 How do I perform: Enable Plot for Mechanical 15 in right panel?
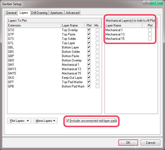[x=150, y=39]
